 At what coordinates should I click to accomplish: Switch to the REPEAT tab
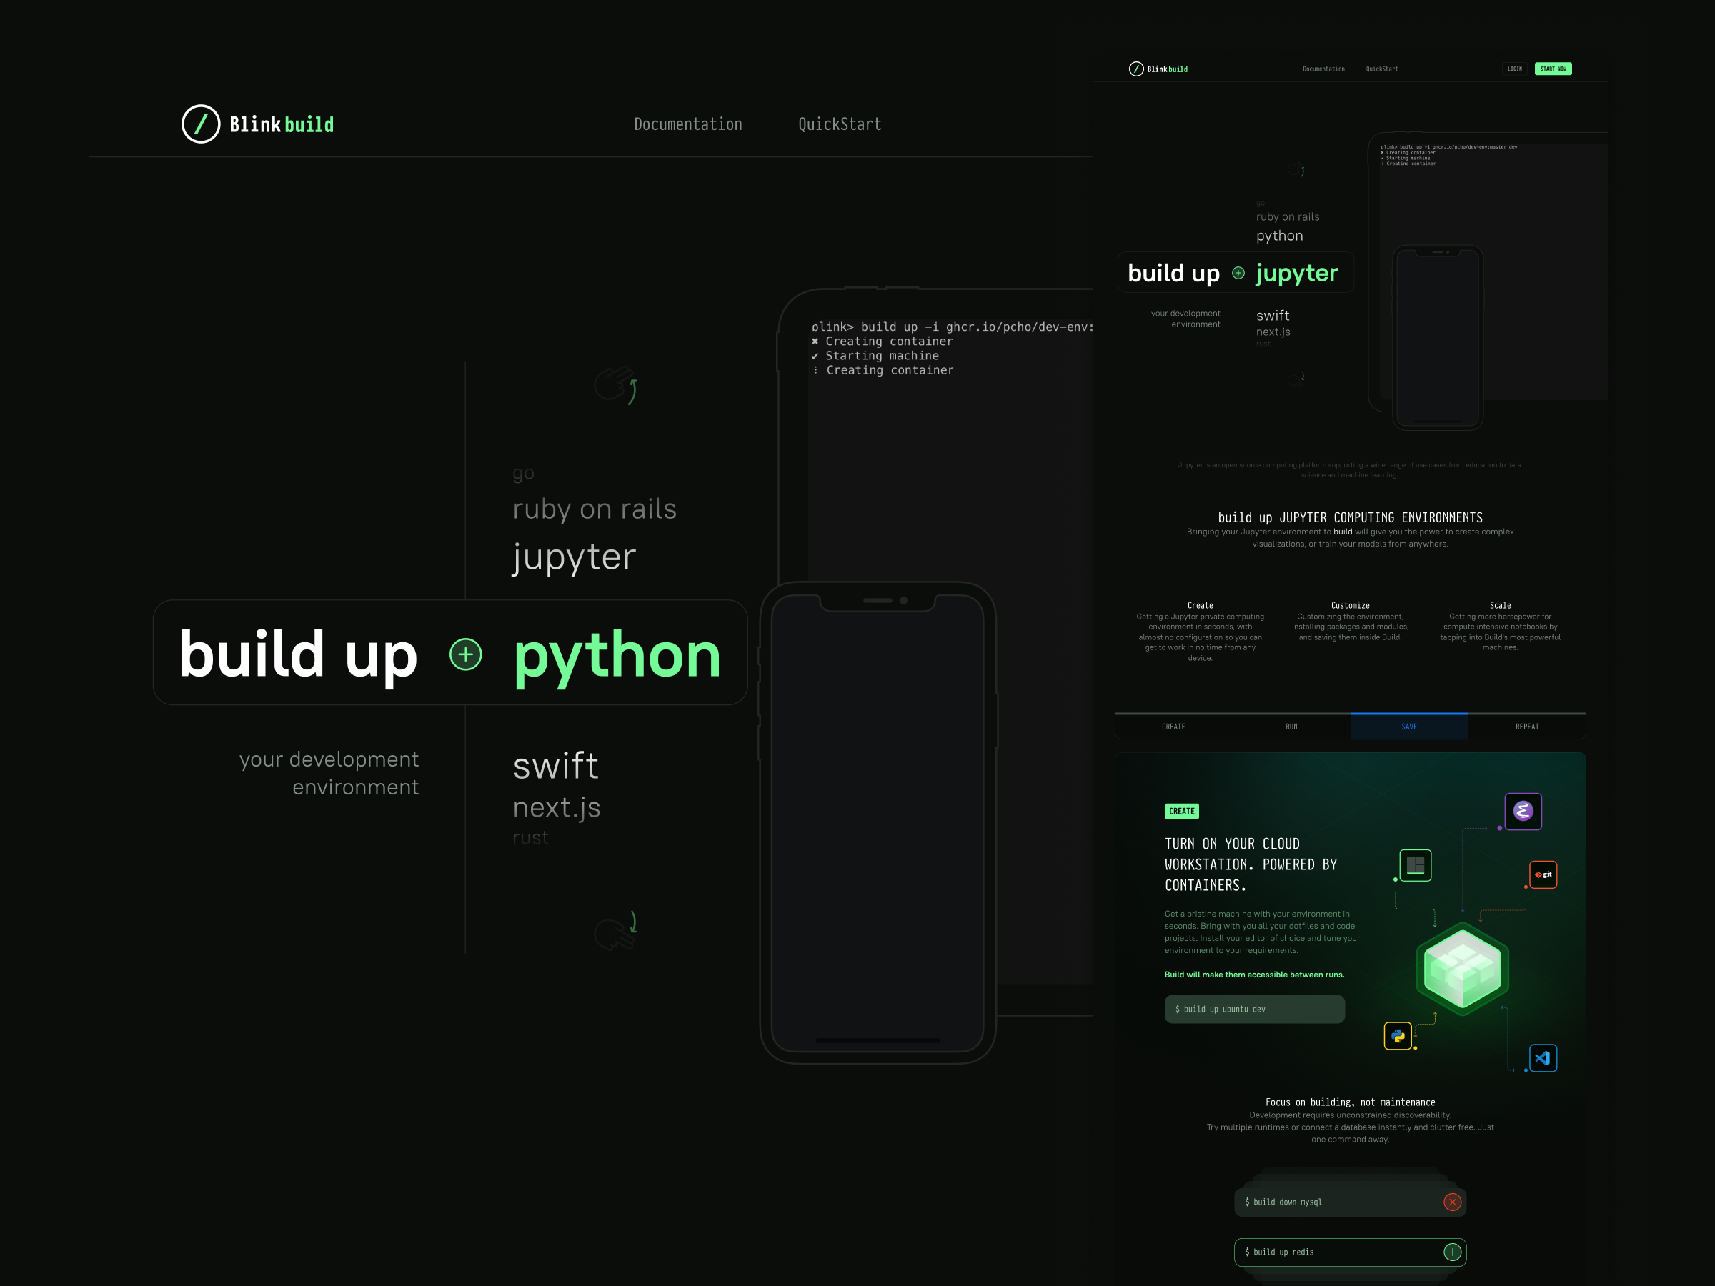point(1526,727)
